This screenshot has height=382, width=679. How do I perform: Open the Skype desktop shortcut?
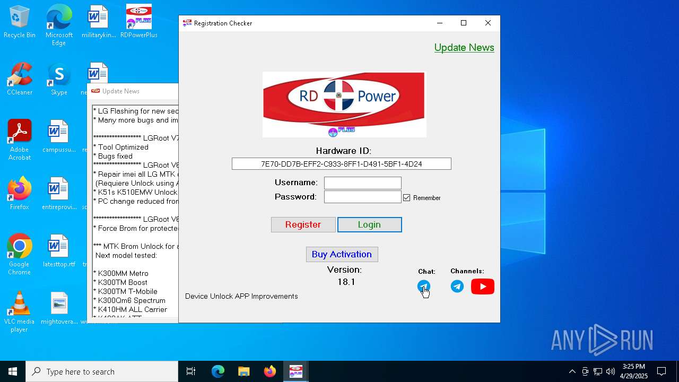pyautogui.click(x=59, y=79)
